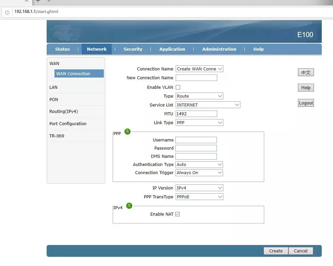
Task: Open the Link Type dropdown showing PPP
Action: point(200,122)
